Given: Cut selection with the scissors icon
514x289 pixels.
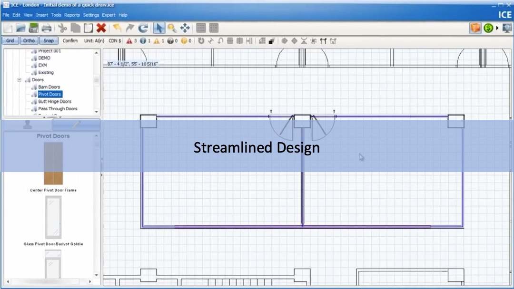Looking at the screenshot, I should coord(62,28).
